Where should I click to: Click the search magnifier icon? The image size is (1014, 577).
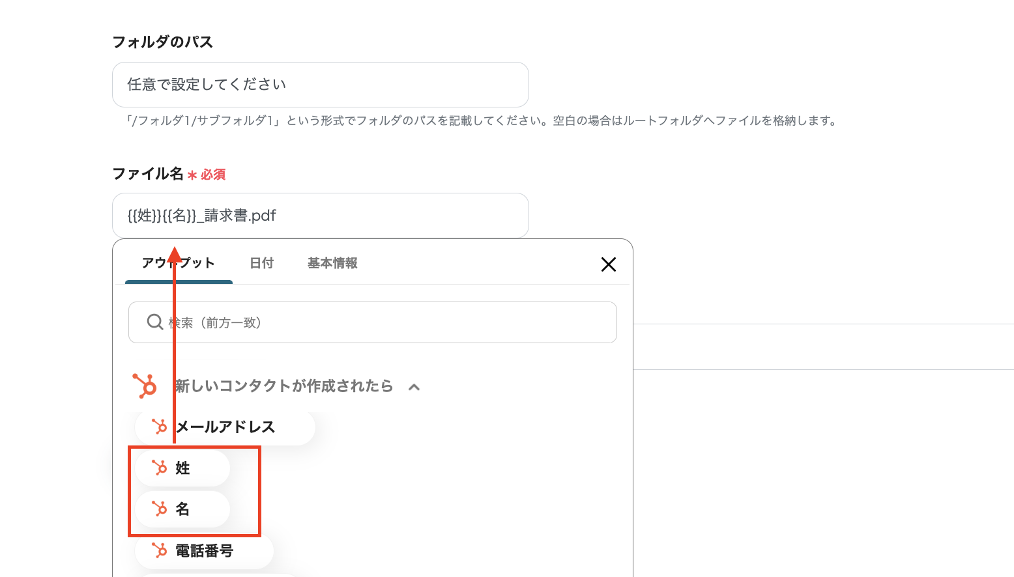click(154, 322)
